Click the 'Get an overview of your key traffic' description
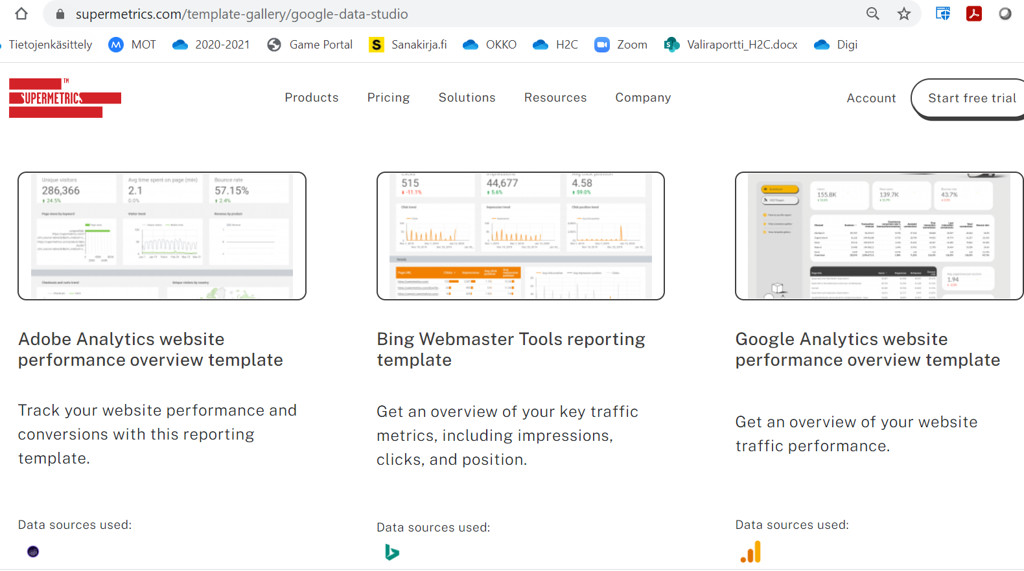 pyautogui.click(x=507, y=436)
